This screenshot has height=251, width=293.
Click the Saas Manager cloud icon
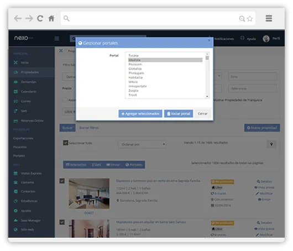(x=15, y=221)
